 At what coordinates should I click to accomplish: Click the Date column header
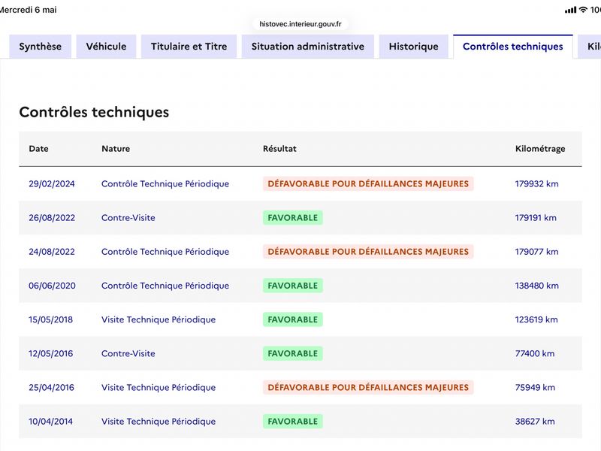pyautogui.click(x=39, y=149)
